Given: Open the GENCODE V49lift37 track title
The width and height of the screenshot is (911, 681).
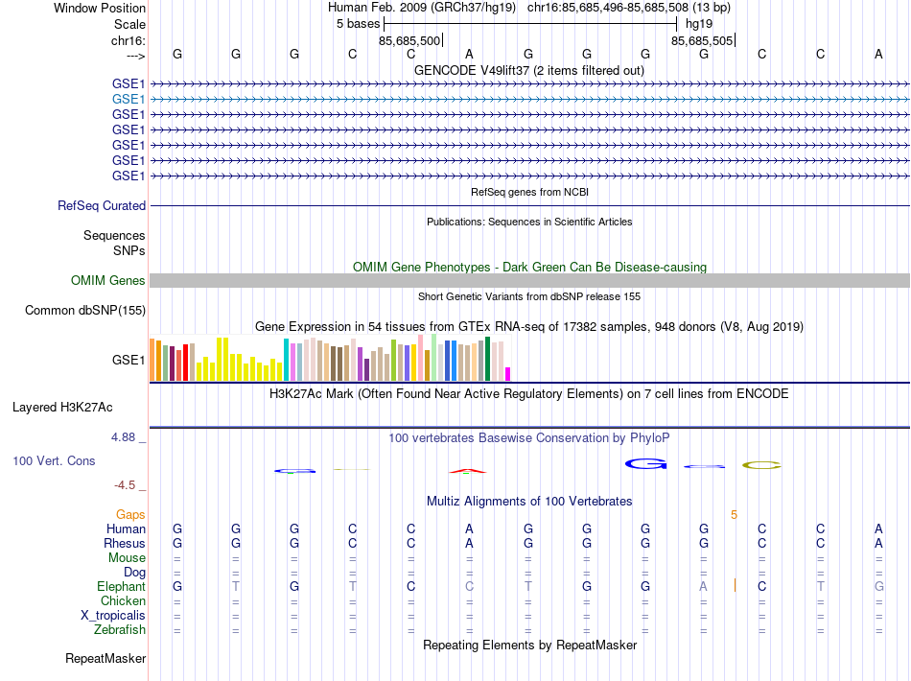Looking at the screenshot, I should pos(529,70).
